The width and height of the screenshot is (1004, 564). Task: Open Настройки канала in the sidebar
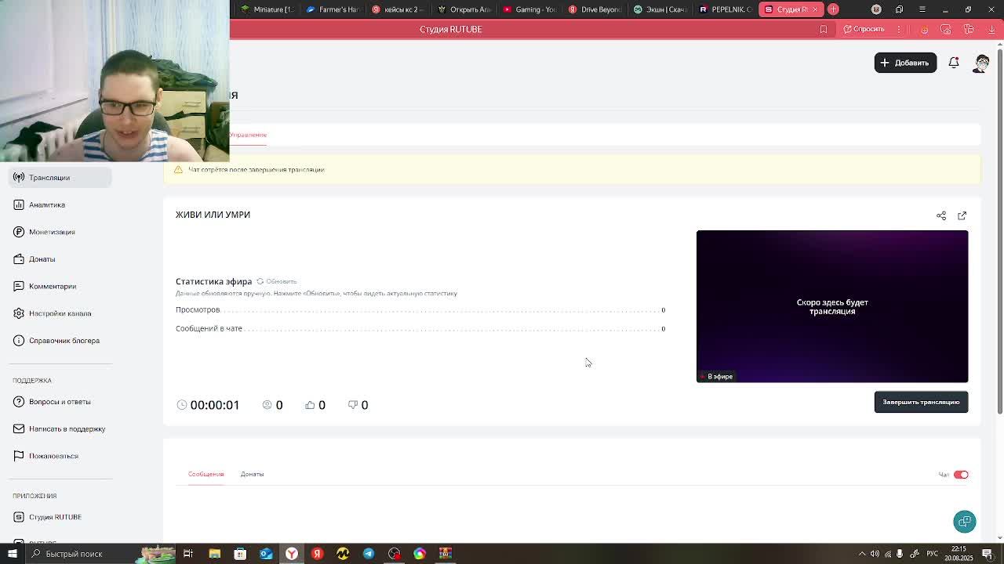pos(60,313)
